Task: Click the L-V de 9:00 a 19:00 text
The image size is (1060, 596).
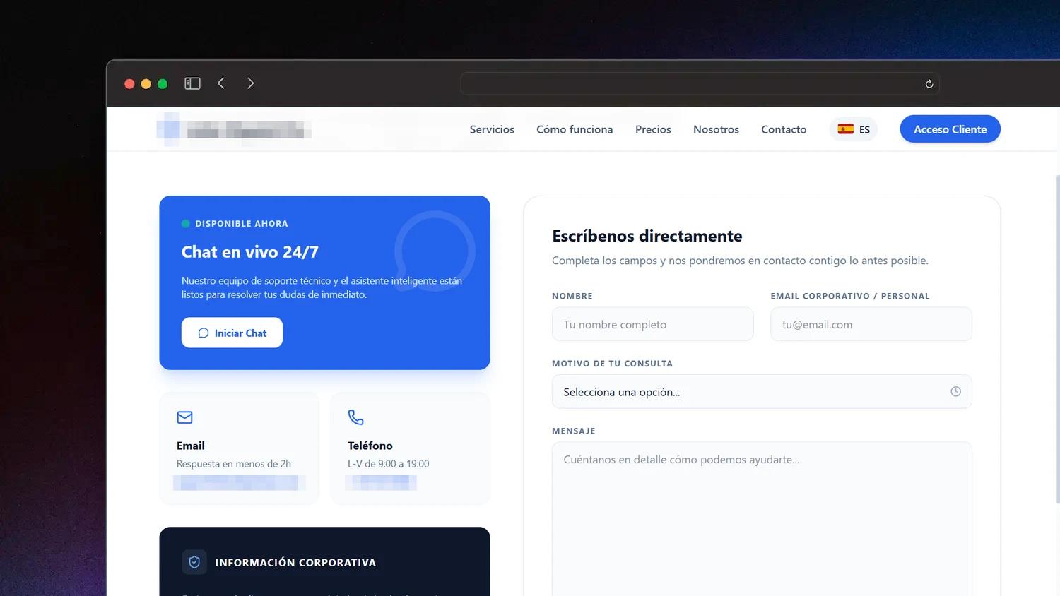Action: (x=389, y=464)
